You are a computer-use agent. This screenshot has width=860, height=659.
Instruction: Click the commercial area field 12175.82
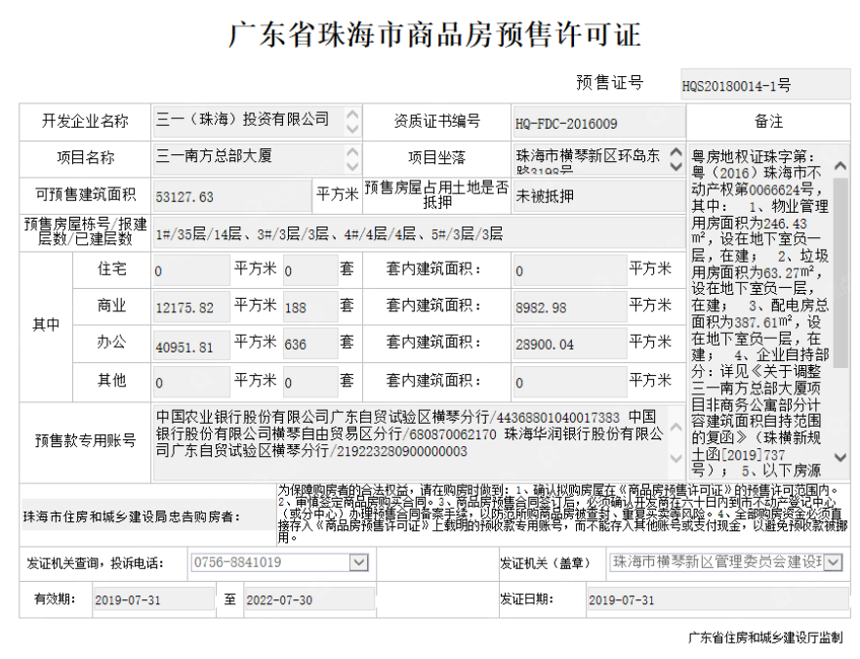191,307
